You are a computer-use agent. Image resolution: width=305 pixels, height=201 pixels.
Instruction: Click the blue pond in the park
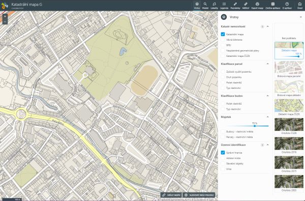pos(123,52)
